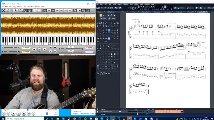The image size is (214, 120).
Task: Click the X clear-selection icon in Transcribe toolbar
Action: (4, 10)
